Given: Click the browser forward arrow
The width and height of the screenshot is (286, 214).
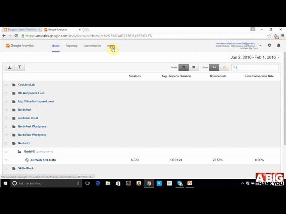Looking at the screenshot, I should [x=10, y=36].
